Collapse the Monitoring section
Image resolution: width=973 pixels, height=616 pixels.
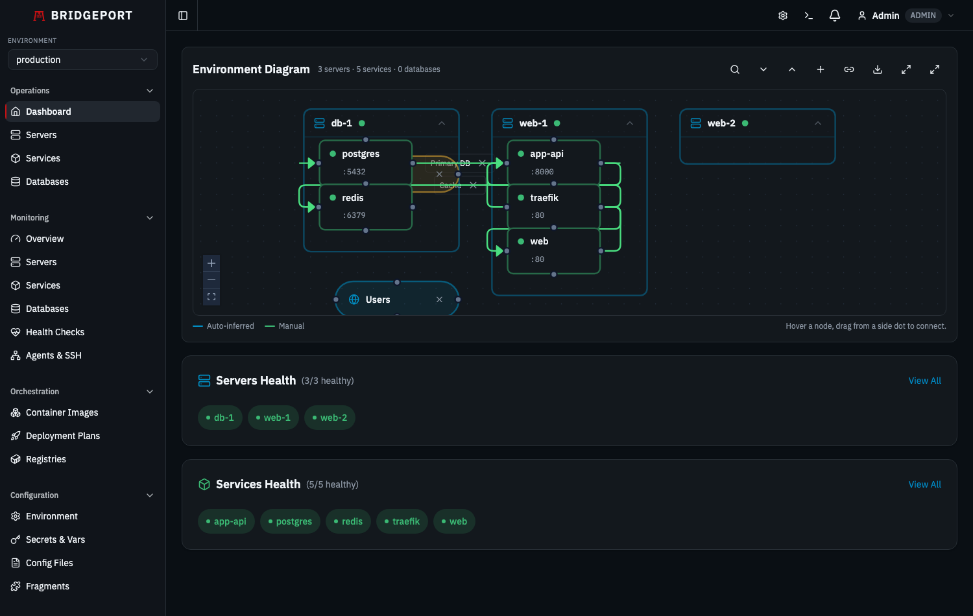(x=150, y=218)
